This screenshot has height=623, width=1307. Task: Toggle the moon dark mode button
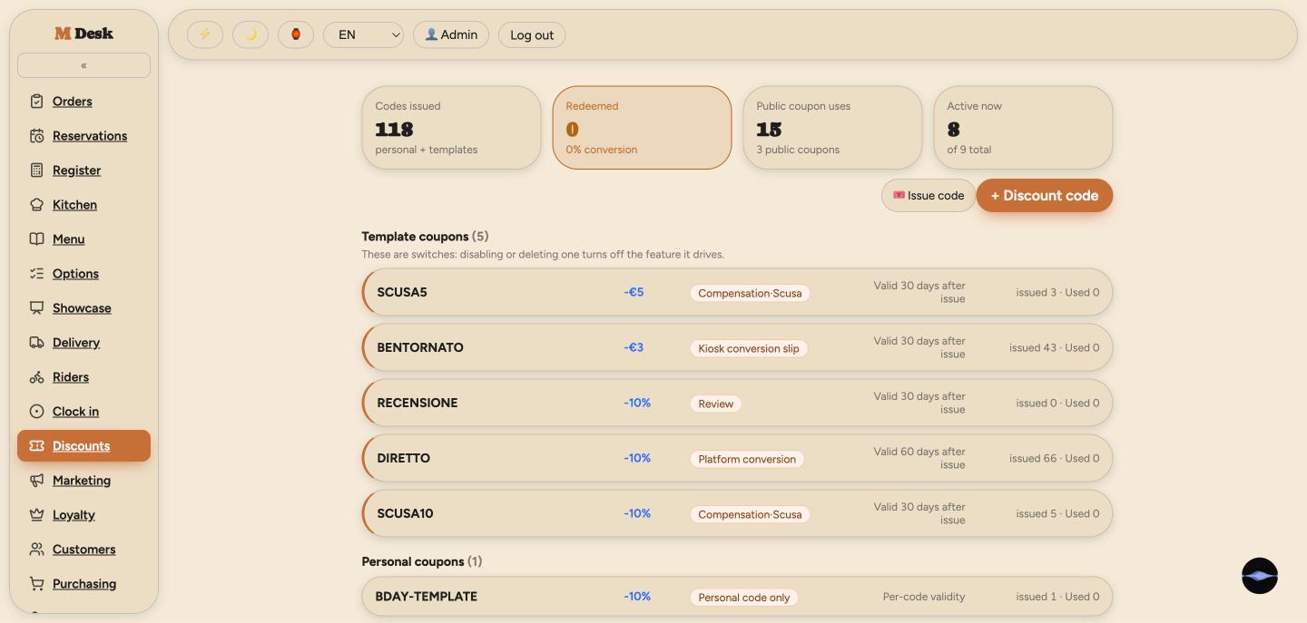[251, 34]
